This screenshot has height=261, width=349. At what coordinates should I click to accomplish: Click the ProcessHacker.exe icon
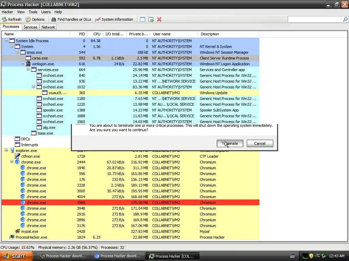coord(12,237)
